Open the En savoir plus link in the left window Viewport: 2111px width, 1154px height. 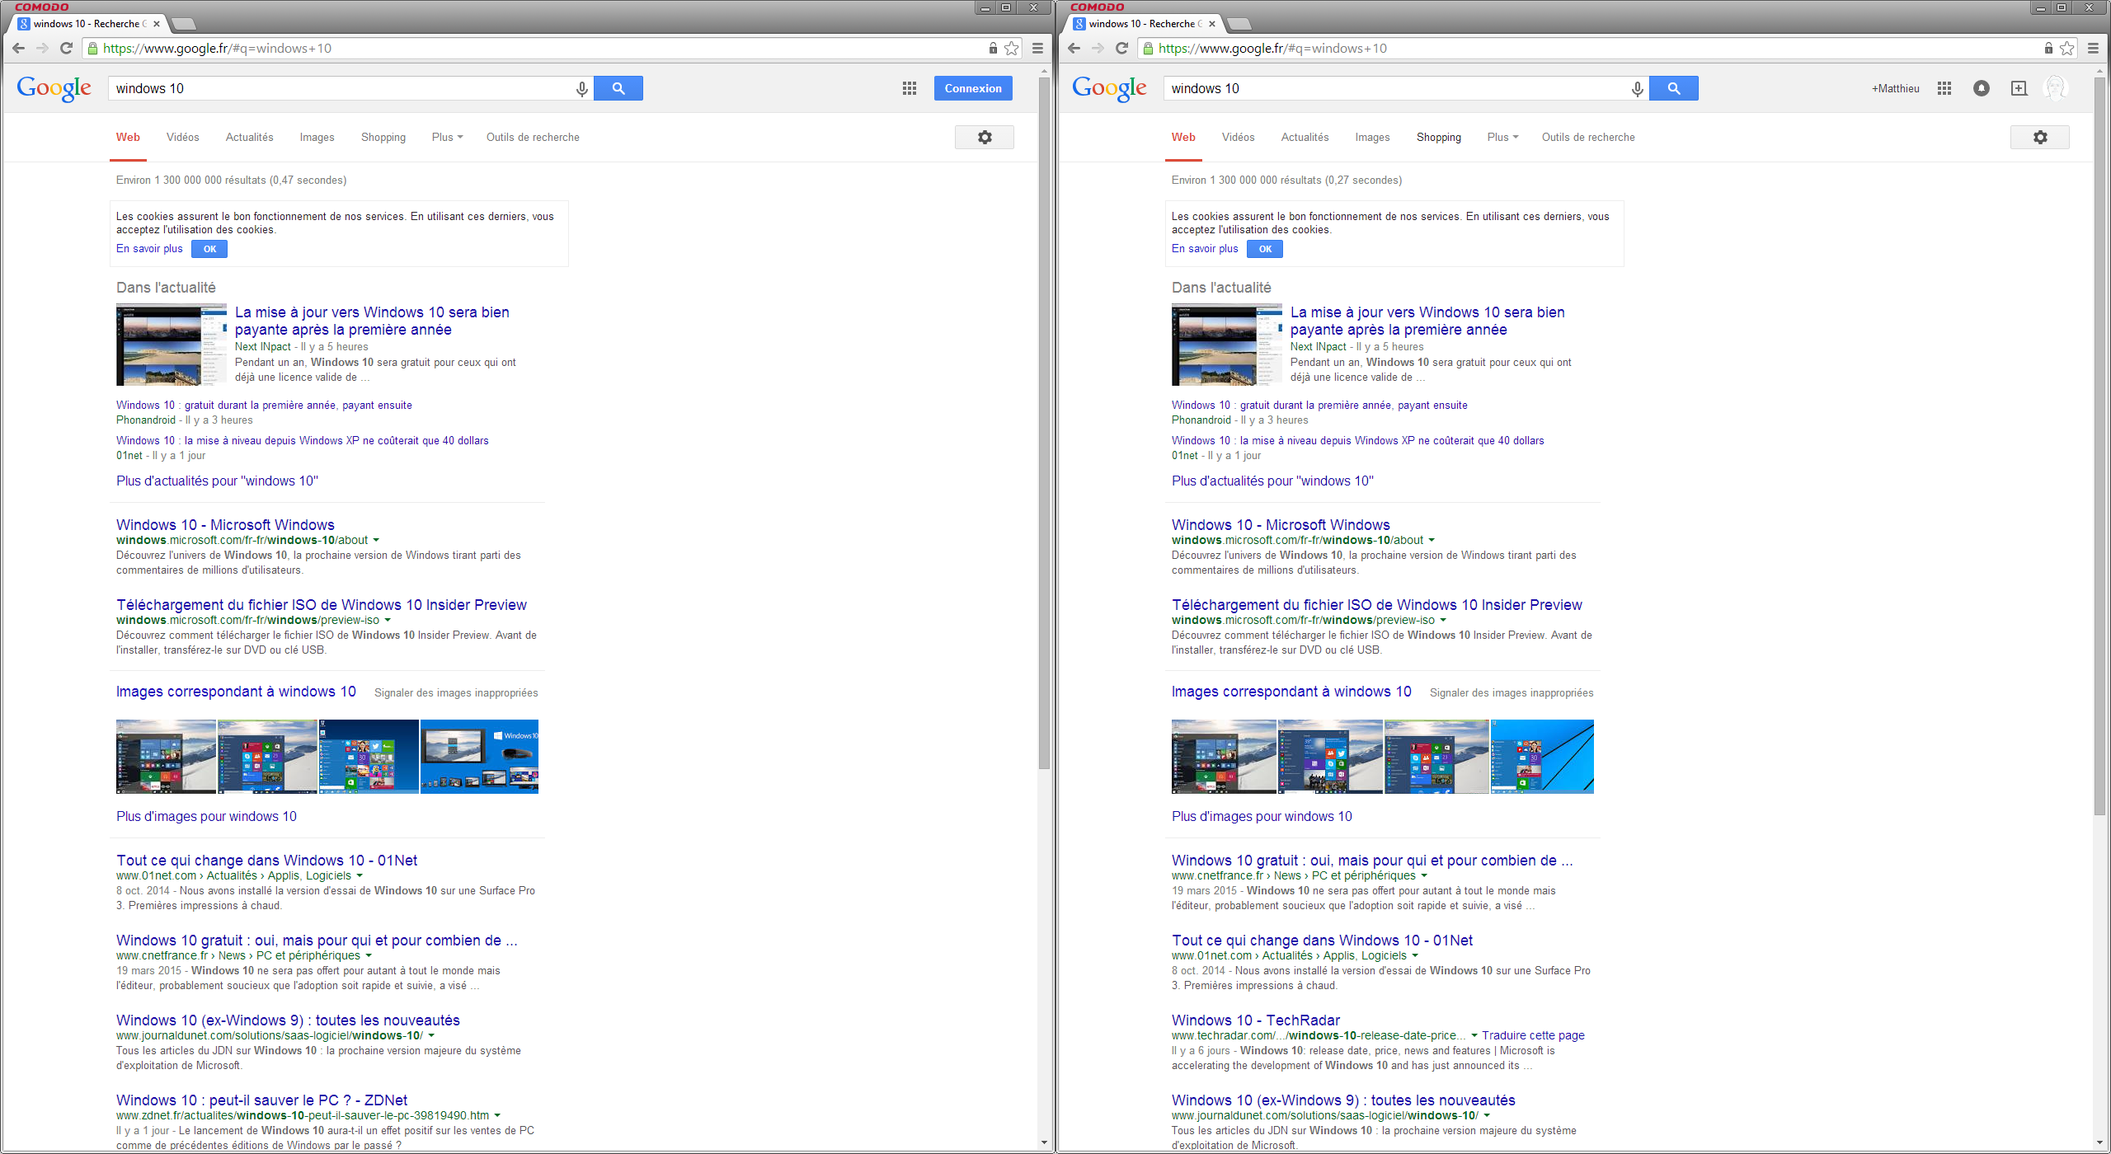(149, 249)
